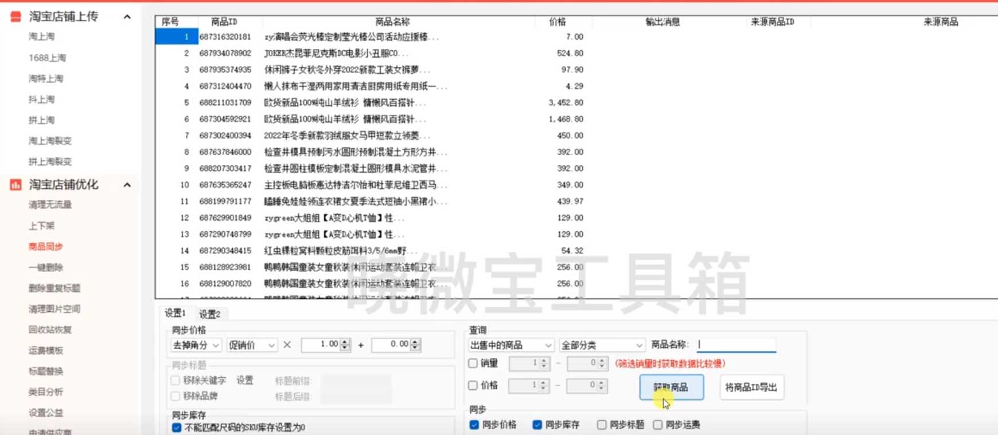Open the 全部分类 category dropdown
Viewport: 998px width, 435px height.
click(602, 345)
